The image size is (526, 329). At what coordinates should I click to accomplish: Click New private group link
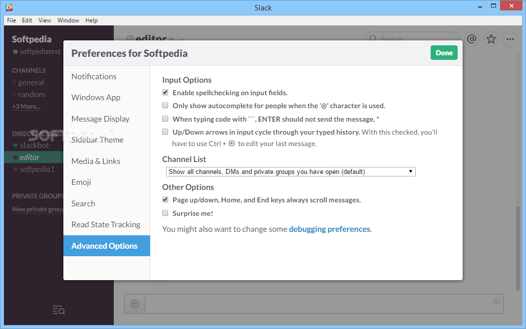(x=37, y=209)
